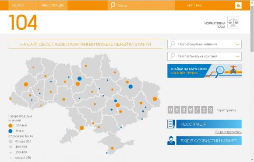Image resolution: width=254 pixels, height=162 pixels.
Task: Click the 400-500 legend text
Action: (21, 147)
